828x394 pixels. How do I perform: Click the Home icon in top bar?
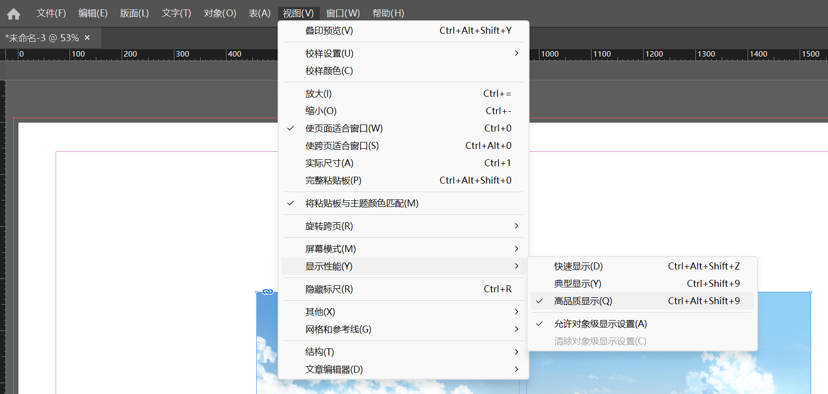tap(13, 14)
